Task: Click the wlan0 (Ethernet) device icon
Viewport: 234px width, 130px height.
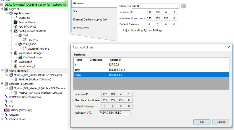Action: pyautogui.click(x=6, y=71)
